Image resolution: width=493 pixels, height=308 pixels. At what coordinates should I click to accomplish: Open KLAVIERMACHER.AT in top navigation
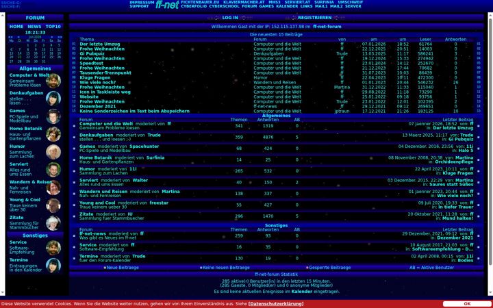point(244,2)
